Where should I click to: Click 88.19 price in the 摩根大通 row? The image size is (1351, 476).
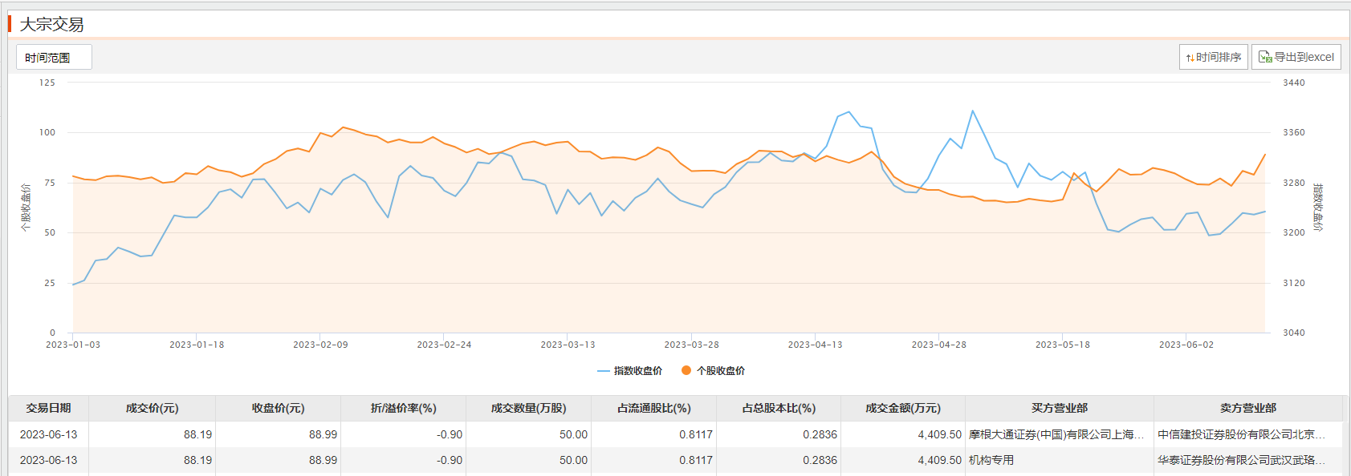(197, 434)
